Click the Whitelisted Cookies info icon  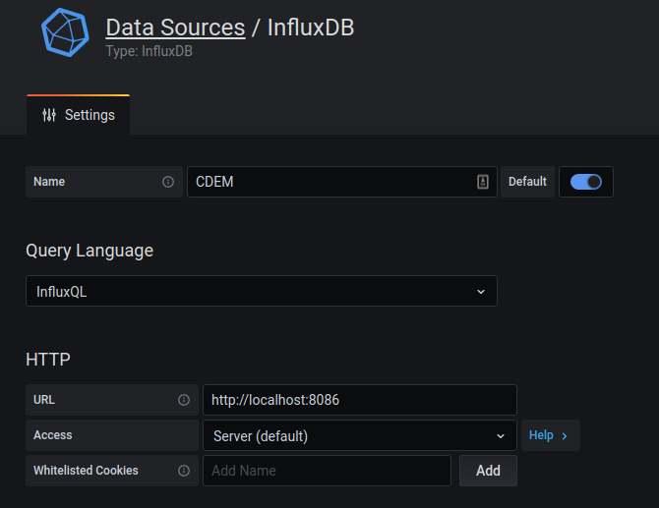pos(184,471)
